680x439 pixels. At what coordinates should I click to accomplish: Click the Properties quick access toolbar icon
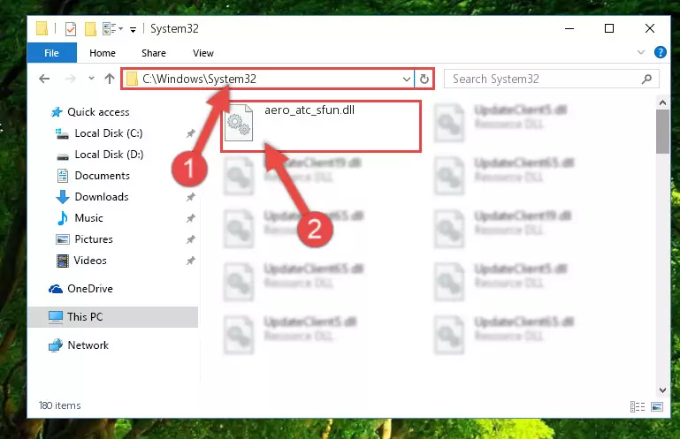[x=70, y=29]
